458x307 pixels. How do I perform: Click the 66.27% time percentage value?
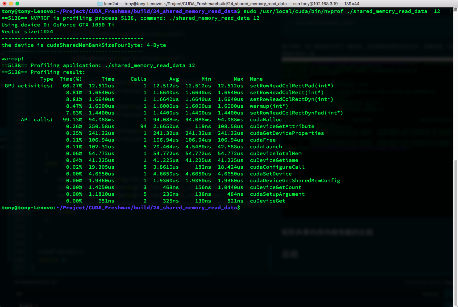click(72, 86)
